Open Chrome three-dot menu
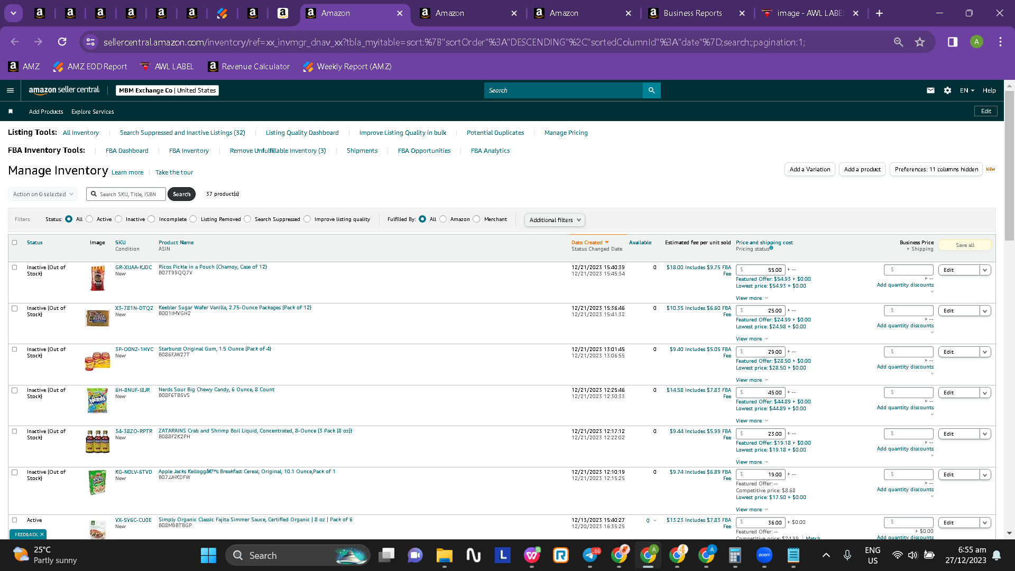Image resolution: width=1015 pixels, height=571 pixels. (x=1000, y=42)
